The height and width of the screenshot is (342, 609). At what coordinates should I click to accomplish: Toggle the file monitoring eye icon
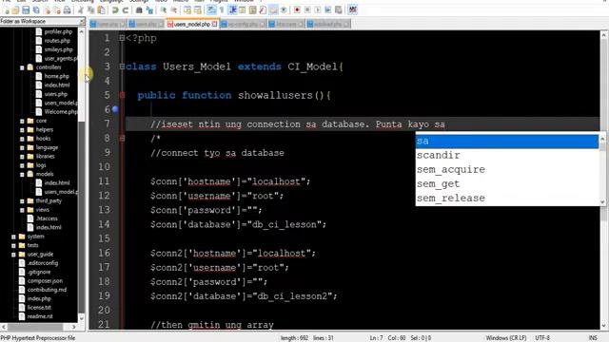tap(284, 10)
